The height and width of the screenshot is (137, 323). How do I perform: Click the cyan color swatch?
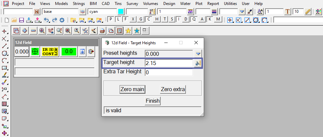point(121,12)
